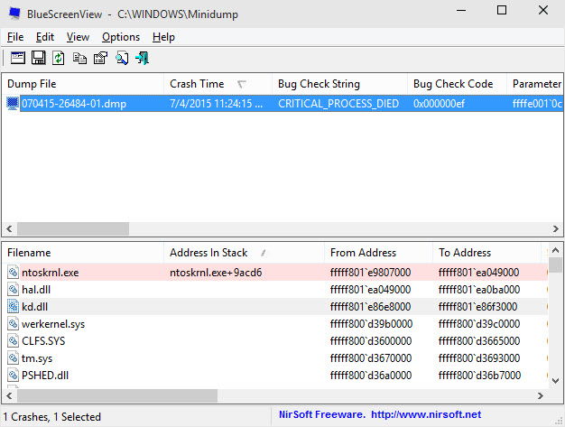Image resolution: width=565 pixels, height=427 pixels.
Task: Open the File menu
Action: pyautogui.click(x=15, y=37)
